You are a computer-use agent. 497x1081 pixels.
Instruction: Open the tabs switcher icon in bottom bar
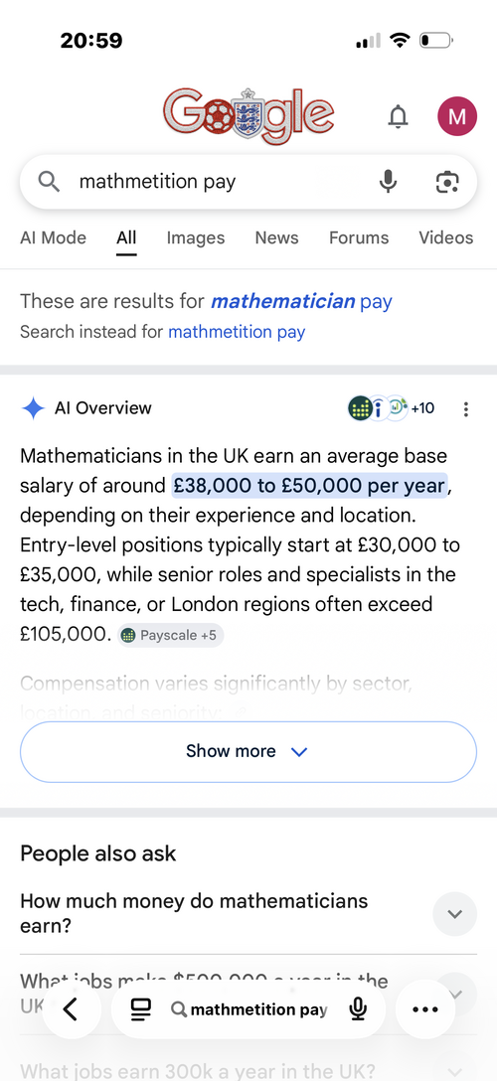[140, 1010]
